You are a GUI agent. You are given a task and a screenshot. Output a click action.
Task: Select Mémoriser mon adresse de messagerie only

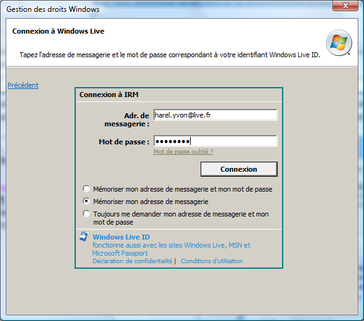coord(86,201)
